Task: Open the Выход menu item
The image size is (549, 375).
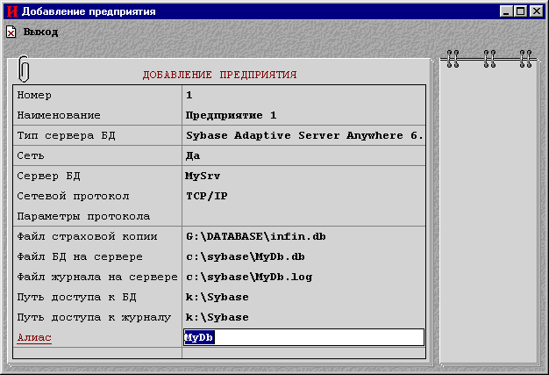Action: tap(40, 32)
